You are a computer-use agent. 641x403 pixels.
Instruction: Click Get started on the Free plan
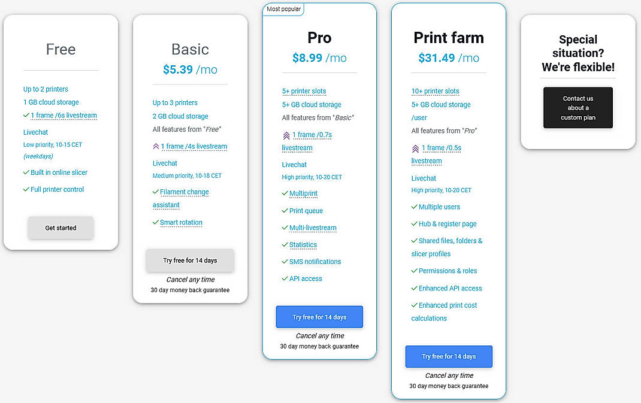[x=61, y=228]
